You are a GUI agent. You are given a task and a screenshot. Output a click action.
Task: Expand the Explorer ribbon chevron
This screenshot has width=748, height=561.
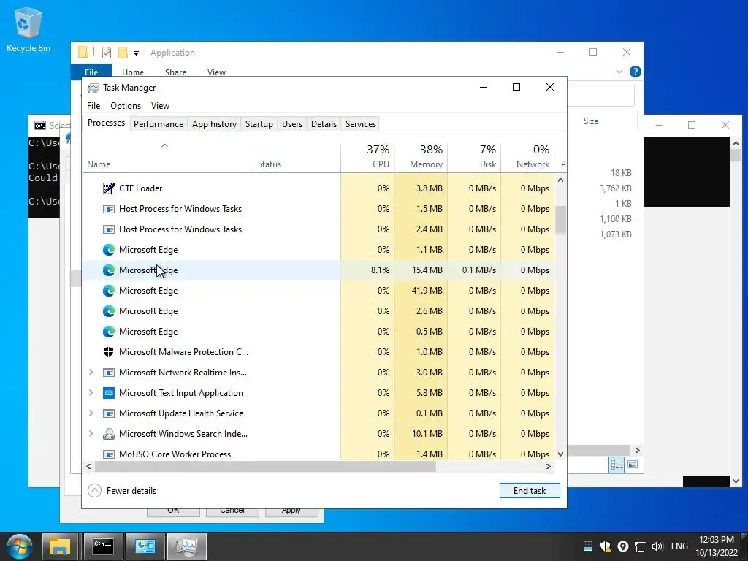pos(619,72)
